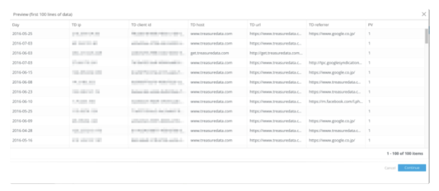Click the http://get.treasuredata.com url cell
439x191 pixels.
click(276, 53)
